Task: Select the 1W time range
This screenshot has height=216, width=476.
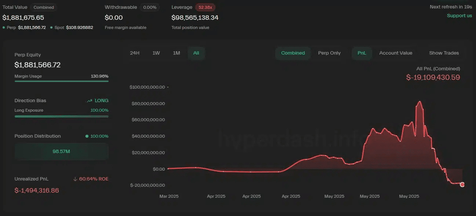Action: point(156,53)
